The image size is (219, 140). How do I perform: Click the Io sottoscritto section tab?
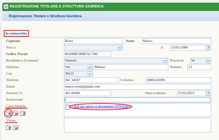[x=16, y=33]
